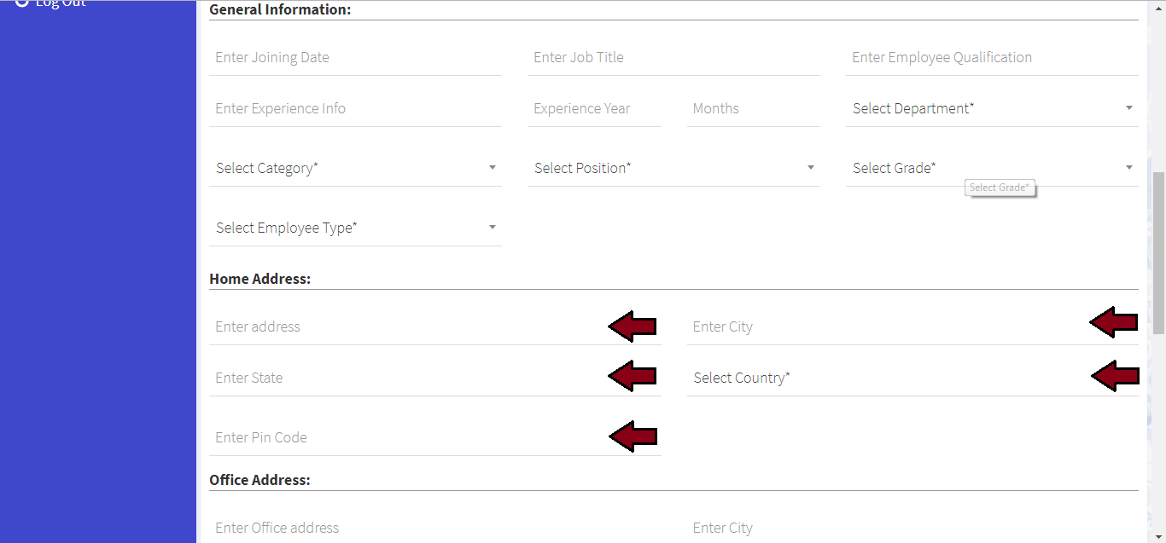Open the Select Employee Type dropdown
The height and width of the screenshot is (543, 1166).
[354, 228]
